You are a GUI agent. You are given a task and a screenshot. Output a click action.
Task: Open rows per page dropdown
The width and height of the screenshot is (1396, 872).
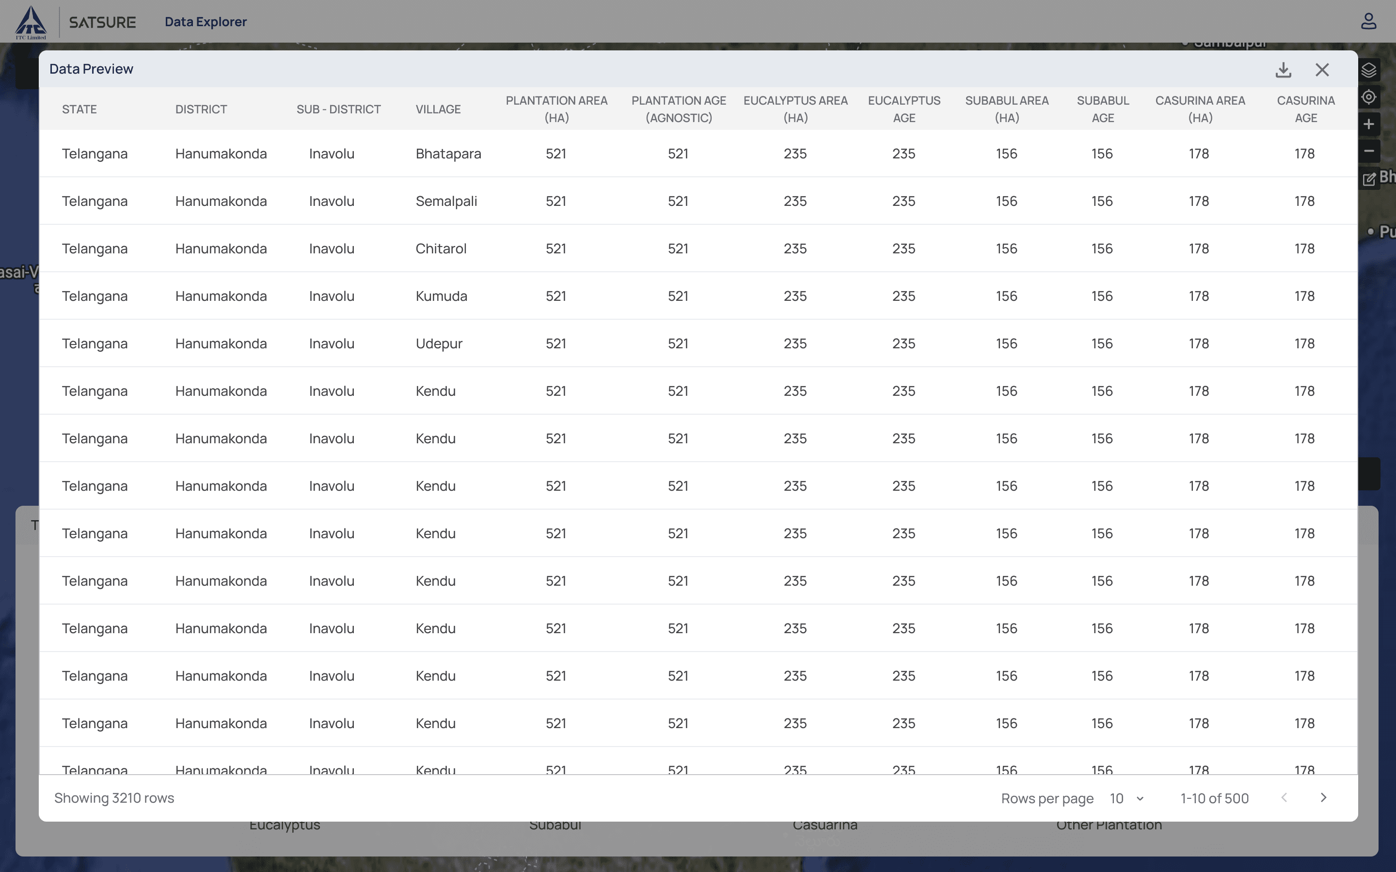pos(1126,798)
